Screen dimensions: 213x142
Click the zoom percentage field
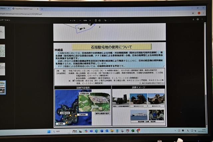[x=85, y=21]
